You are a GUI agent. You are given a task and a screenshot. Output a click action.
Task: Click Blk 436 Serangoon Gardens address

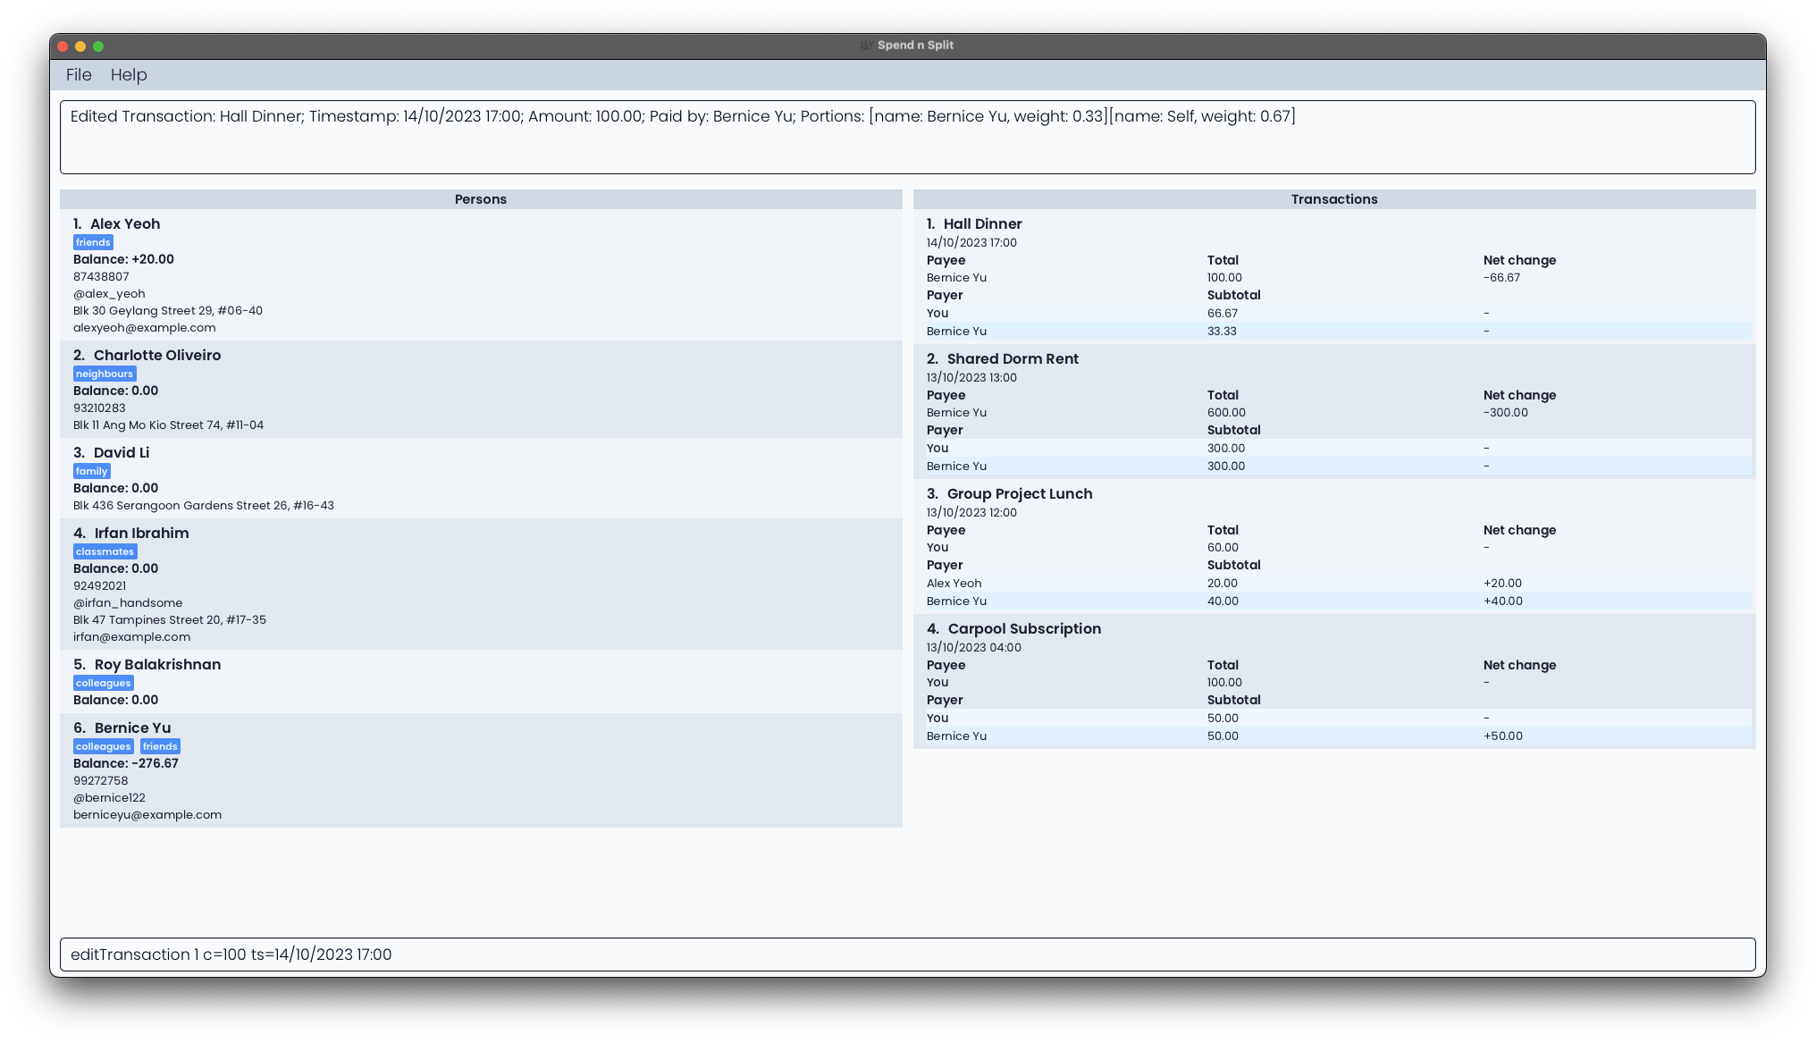tap(204, 506)
